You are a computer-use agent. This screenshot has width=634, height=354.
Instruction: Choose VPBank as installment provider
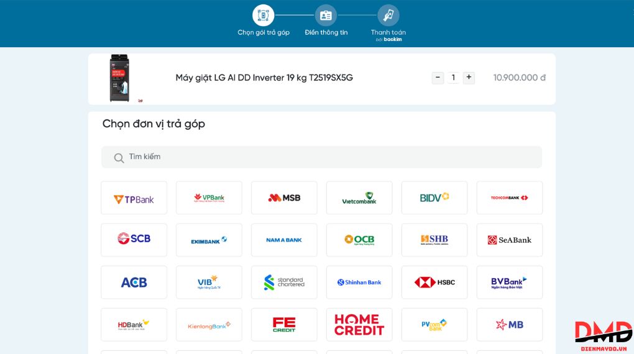pyautogui.click(x=209, y=197)
